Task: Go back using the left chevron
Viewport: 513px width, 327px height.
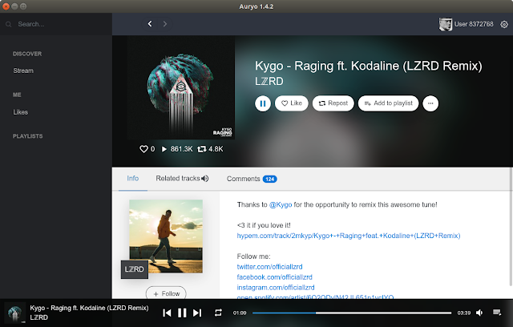Action: click(x=150, y=24)
